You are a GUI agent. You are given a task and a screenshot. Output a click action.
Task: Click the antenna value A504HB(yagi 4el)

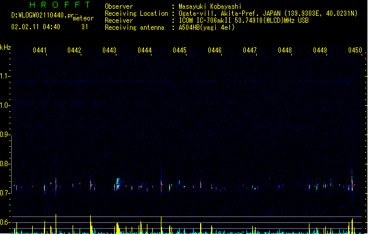point(207,27)
